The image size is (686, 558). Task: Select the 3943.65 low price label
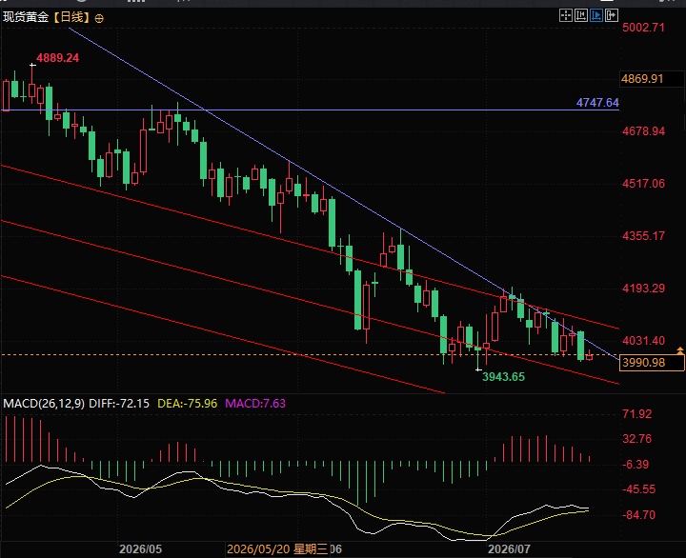click(x=503, y=376)
